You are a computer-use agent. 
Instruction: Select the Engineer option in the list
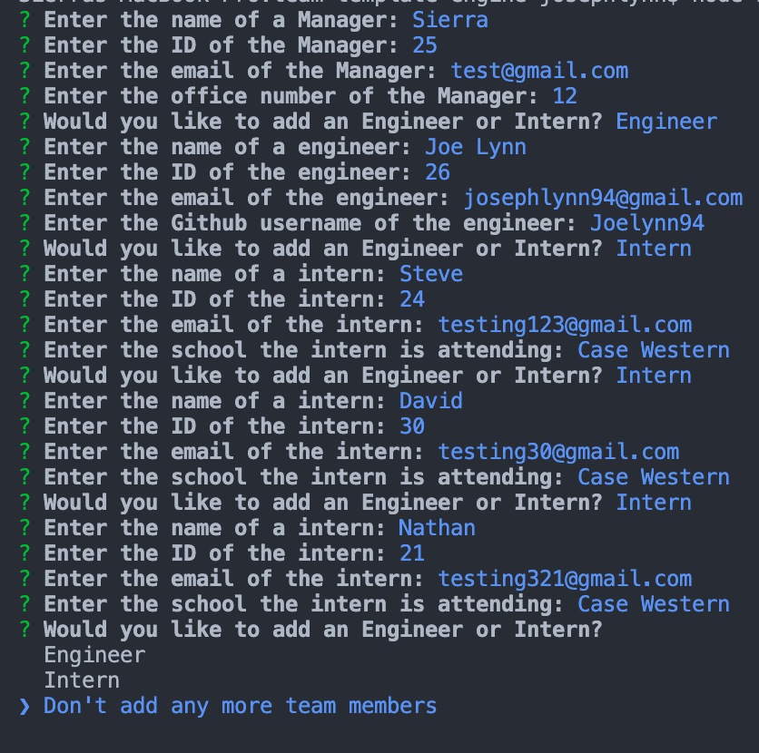pyautogui.click(x=94, y=655)
